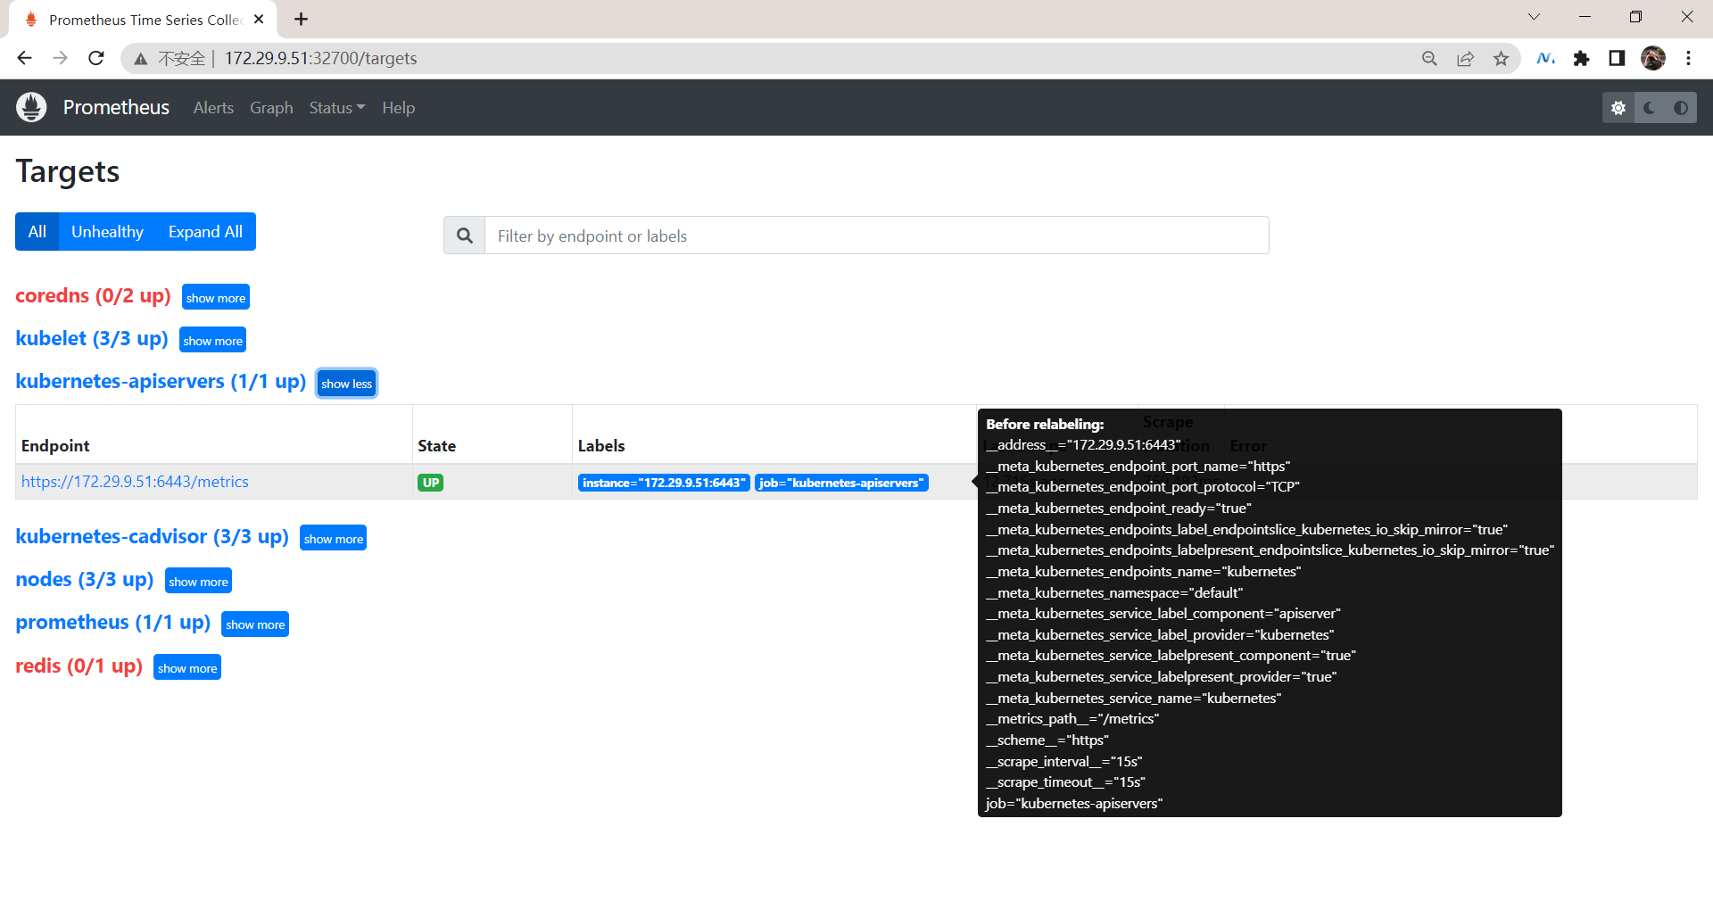
Task: Select the browser-preferred theme (half-circle icon)
Action: pyautogui.click(x=1681, y=108)
